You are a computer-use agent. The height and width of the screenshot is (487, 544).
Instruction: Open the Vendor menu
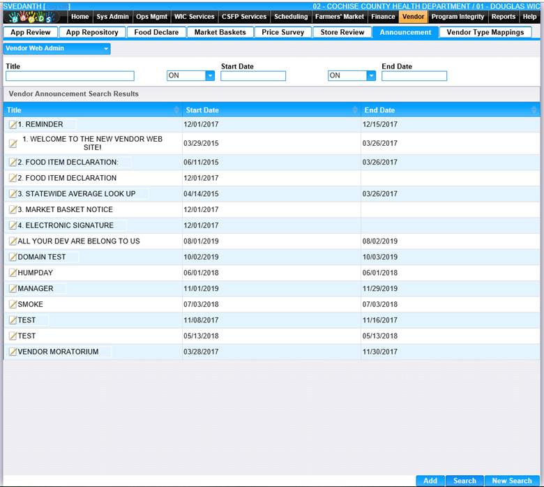point(413,17)
